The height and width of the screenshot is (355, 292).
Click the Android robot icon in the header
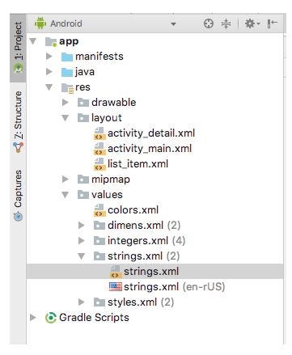40,23
